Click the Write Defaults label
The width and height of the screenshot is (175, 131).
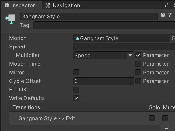point(27,98)
